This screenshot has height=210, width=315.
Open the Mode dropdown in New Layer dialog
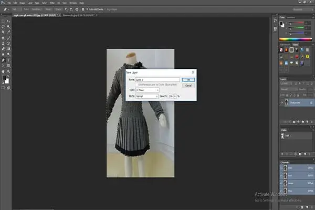[x=147, y=96]
